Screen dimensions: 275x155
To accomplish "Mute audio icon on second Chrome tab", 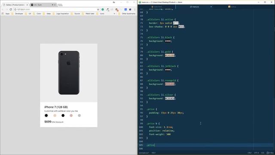I will tap(52, 5).
